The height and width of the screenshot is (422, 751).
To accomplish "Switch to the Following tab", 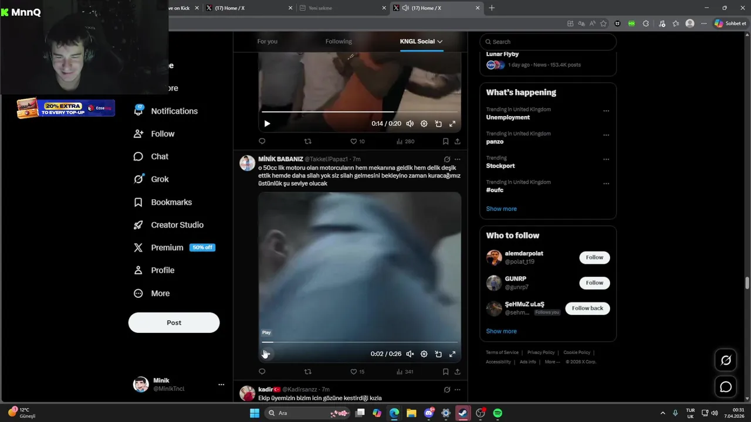I will [339, 42].
